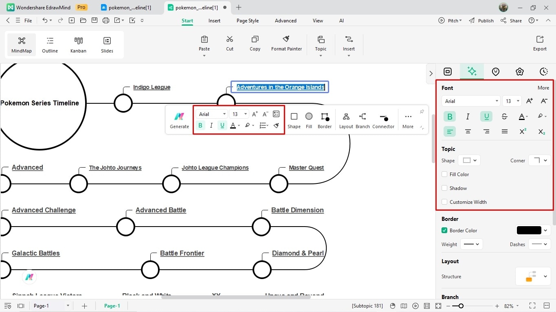The height and width of the screenshot is (312, 556).
Task: Click Connector in the floating toolbar
Action: tap(383, 120)
